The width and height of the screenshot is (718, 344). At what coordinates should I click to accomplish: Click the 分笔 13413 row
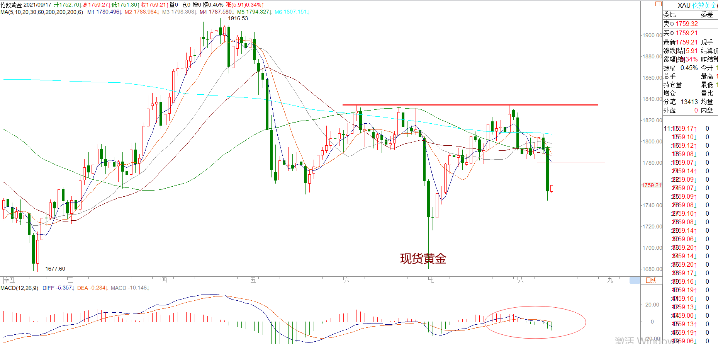[681, 102]
